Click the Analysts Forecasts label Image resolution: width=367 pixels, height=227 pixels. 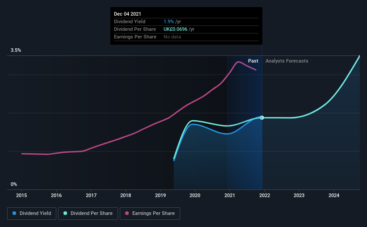pos(287,61)
